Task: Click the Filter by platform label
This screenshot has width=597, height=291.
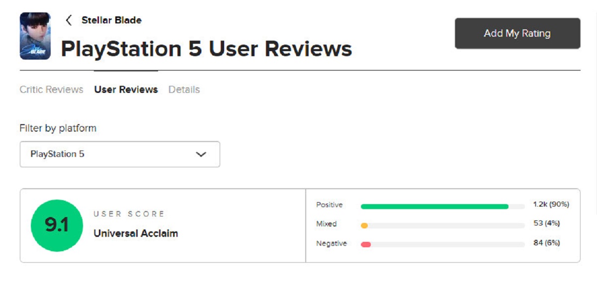Action: point(58,128)
